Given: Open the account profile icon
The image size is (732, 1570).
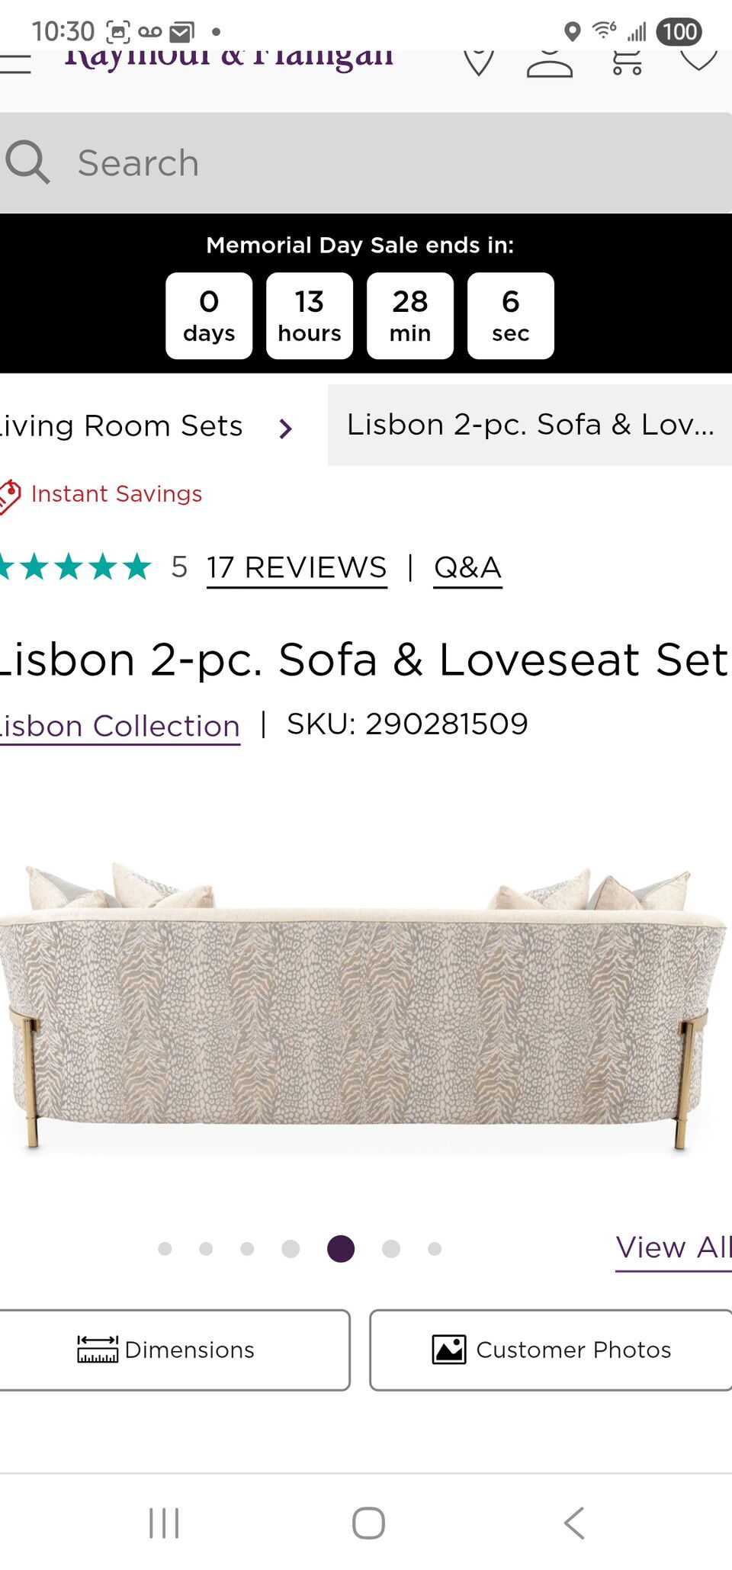Looking at the screenshot, I should [549, 63].
